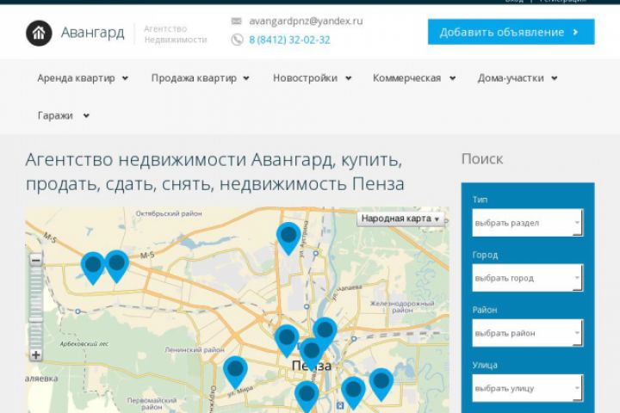
Task: Zoom in the map with plus button
Action: pos(35,354)
